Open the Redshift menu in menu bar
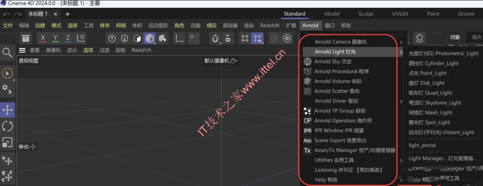Viewport: 483px width, 186px height. click(x=270, y=25)
